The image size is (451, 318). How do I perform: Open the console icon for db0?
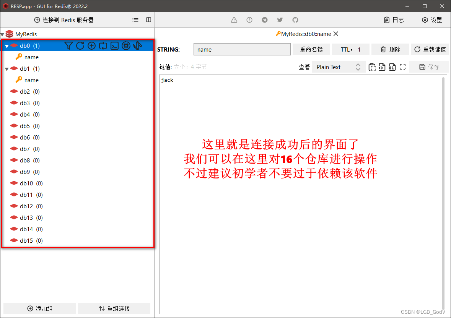point(114,46)
